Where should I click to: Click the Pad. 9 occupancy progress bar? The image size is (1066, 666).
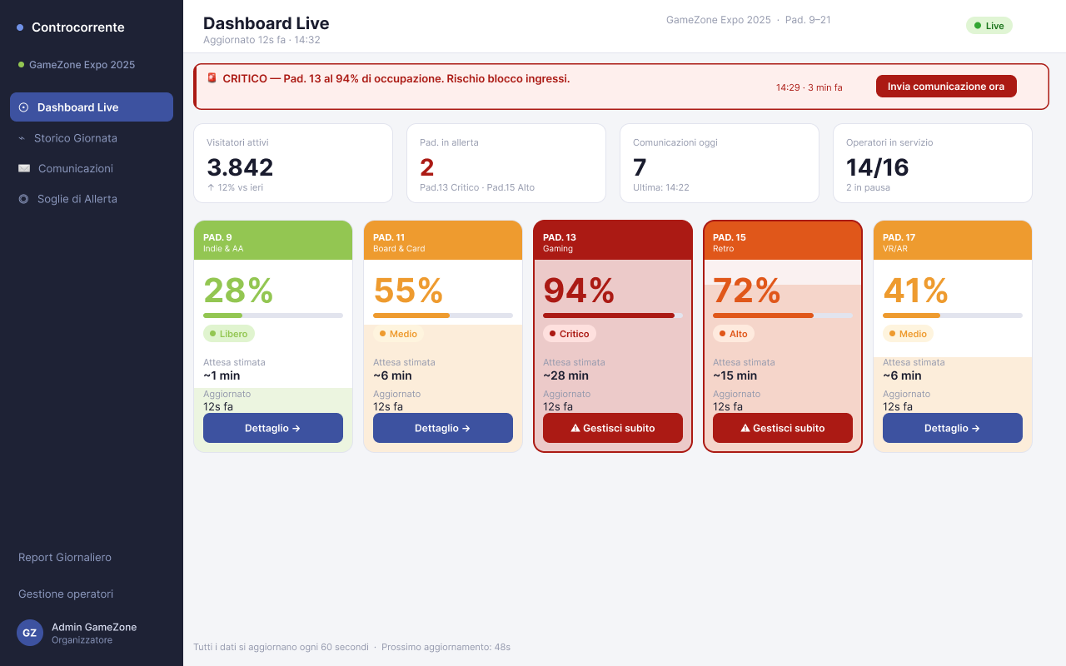(x=273, y=316)
